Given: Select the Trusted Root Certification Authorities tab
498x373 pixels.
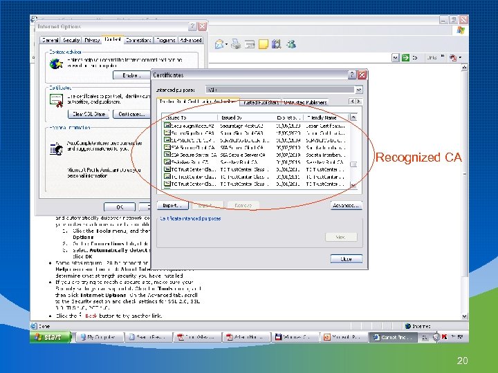Looking at the screenshot, I should click(199, 102).
